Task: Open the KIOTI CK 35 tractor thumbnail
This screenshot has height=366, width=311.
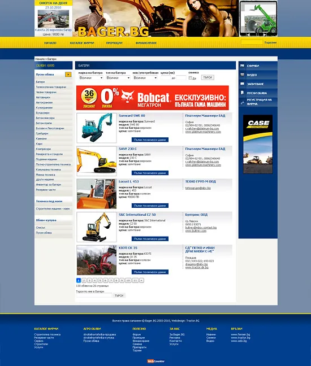Action: click(97, 260)
